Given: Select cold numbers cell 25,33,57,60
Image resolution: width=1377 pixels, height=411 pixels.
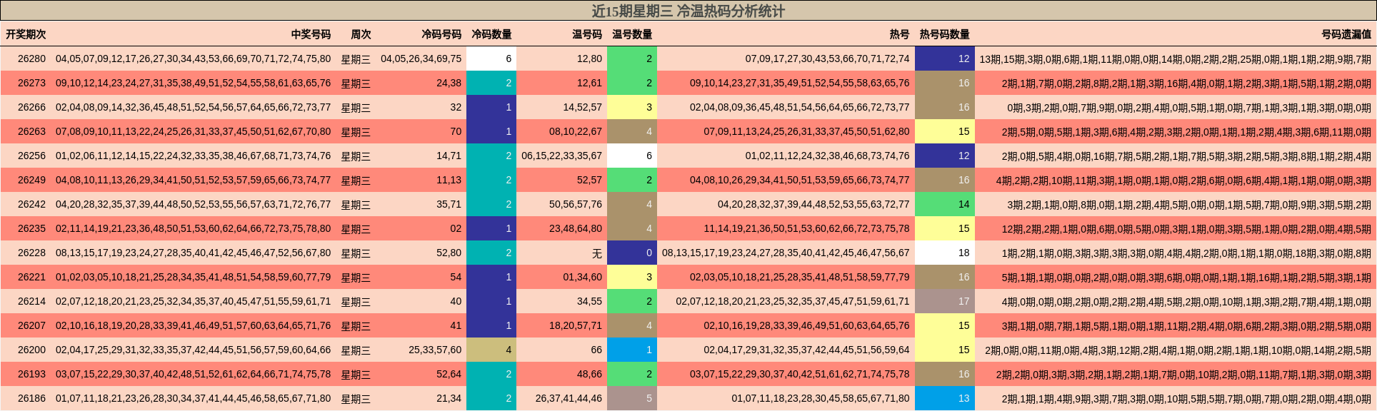Looking at the screenshot, I should point(435,350).
